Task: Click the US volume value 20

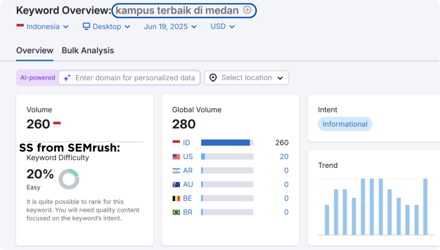Action: pyautogui.click(x=284, y=157)
